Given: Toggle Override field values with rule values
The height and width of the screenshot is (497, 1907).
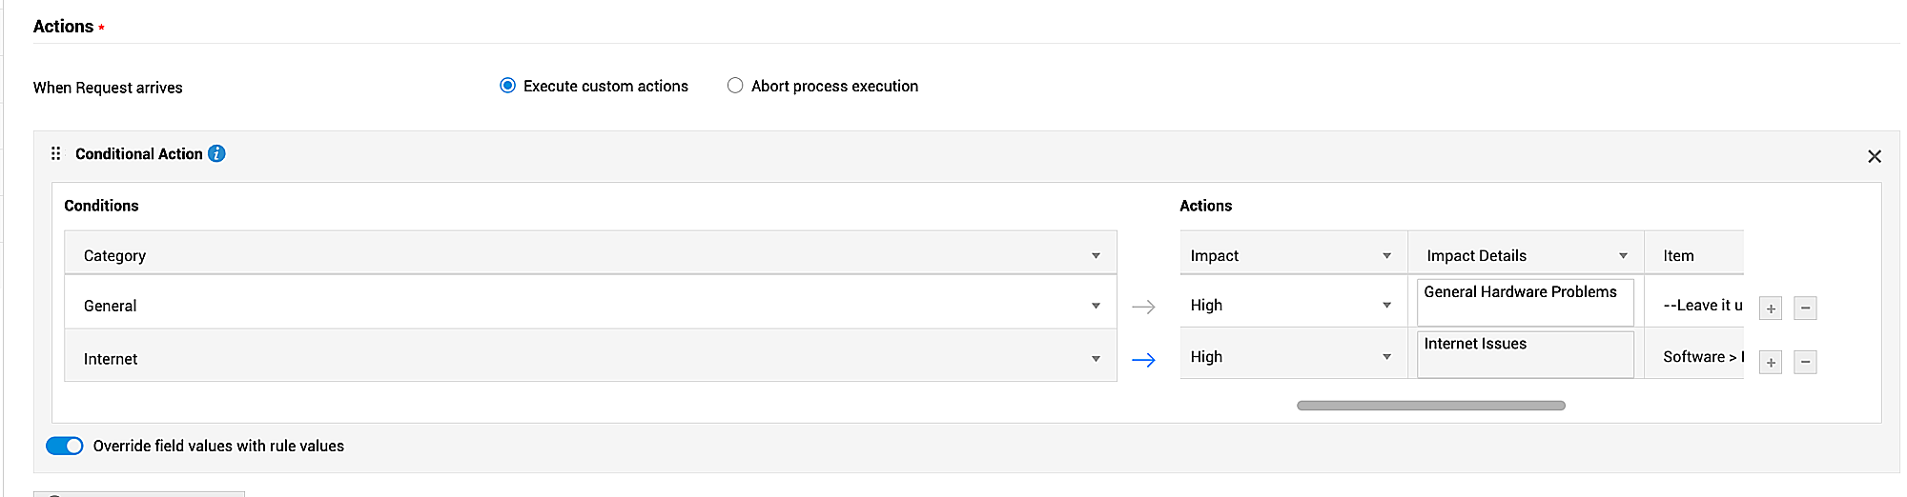Looking at the screenshot, I should coord(65,446).
